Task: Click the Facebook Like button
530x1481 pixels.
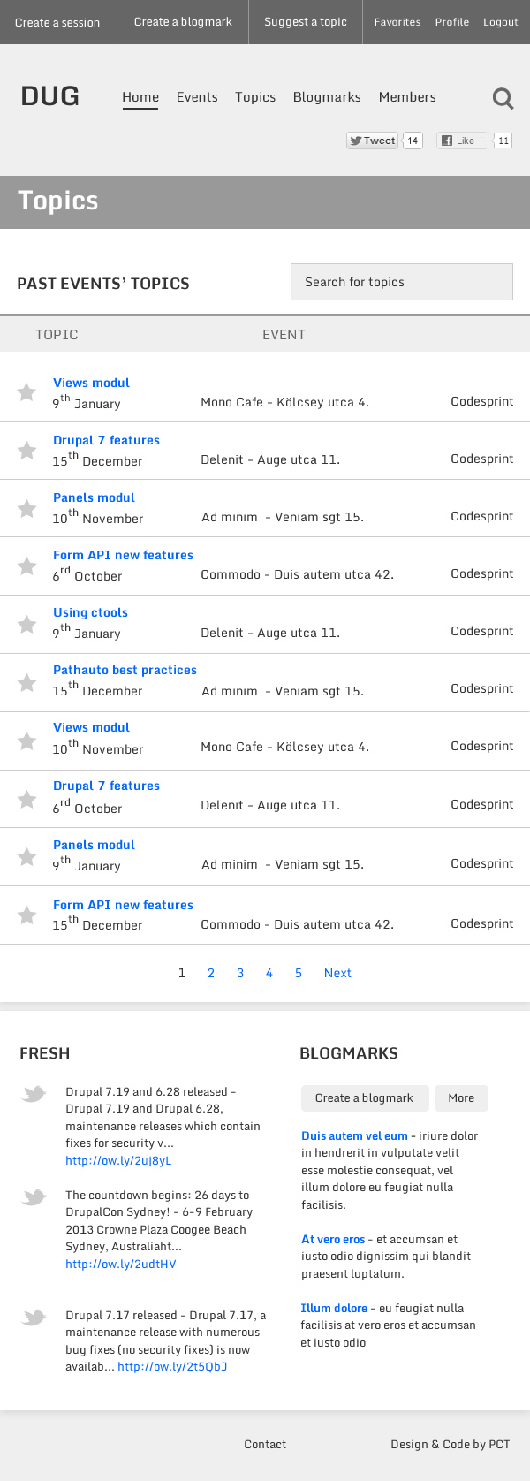Action: point(461,141)
